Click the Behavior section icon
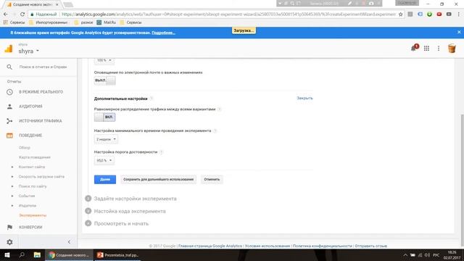The width and height of the screenshot is (464, 261). tap(9, 136)
